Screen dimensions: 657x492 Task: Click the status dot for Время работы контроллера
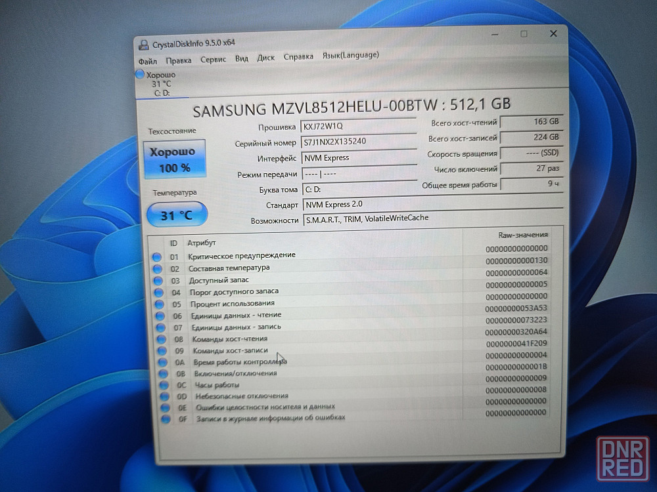[162, 362]
